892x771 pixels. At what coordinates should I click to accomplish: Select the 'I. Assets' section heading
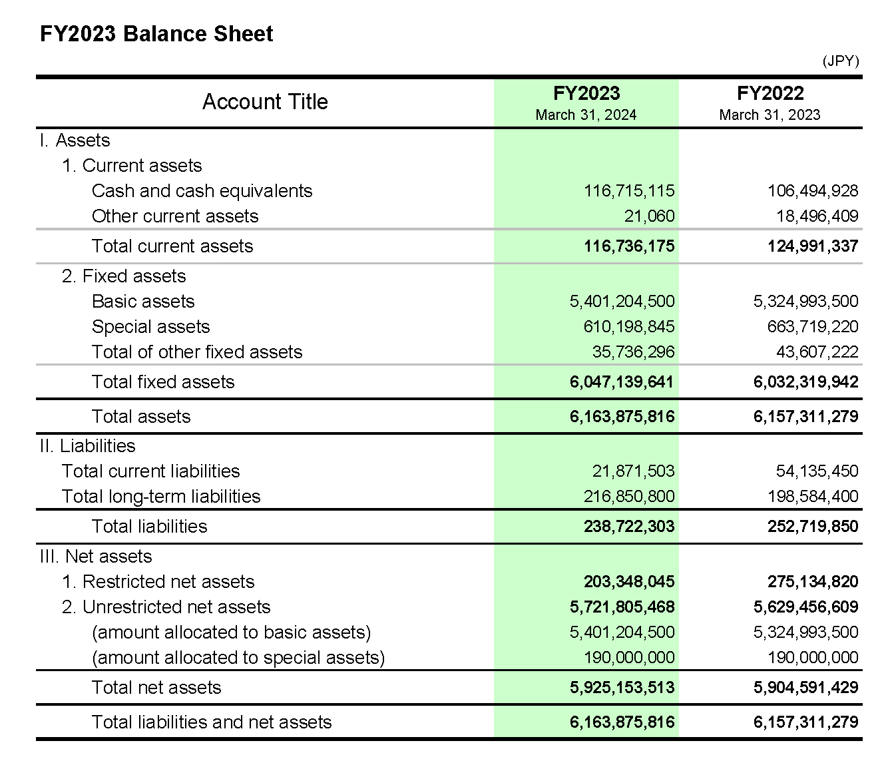point(75,140)
